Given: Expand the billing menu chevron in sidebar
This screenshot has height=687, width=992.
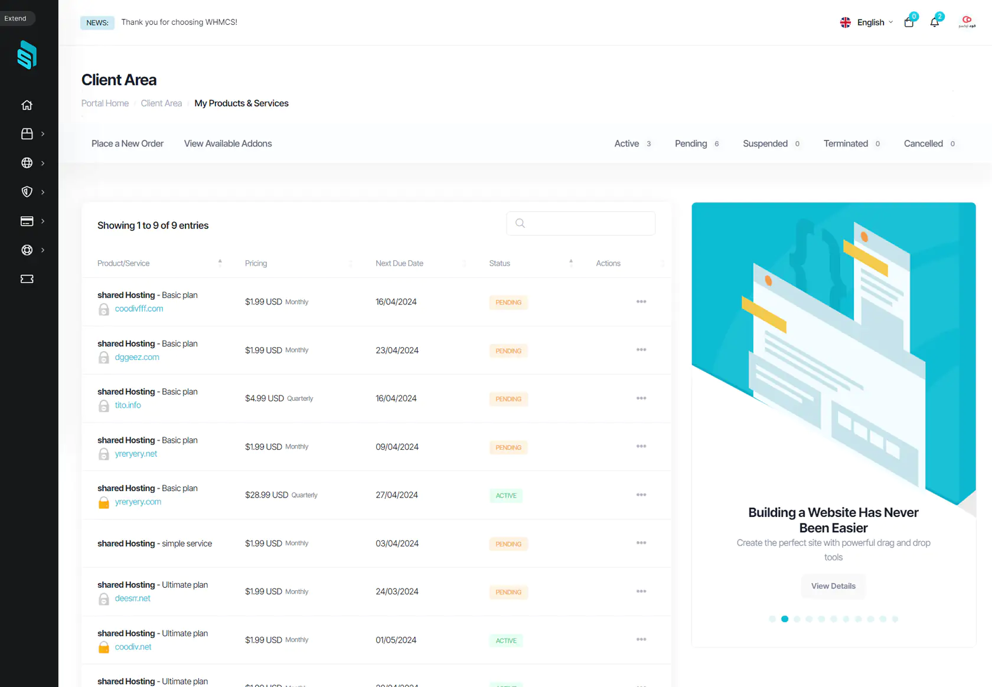Looking at the screenshot, I should click(43, 221).
